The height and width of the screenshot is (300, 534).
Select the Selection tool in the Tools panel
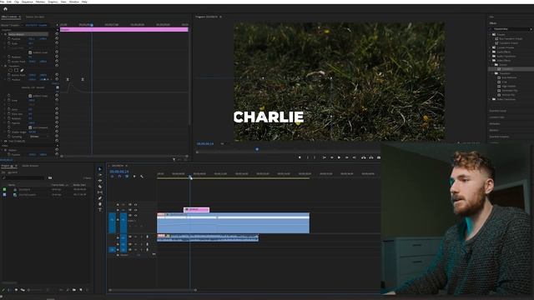point(100,169)
